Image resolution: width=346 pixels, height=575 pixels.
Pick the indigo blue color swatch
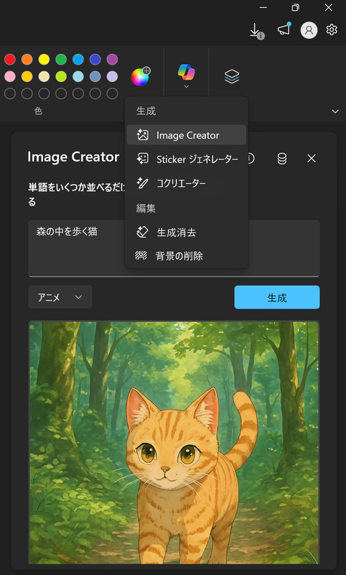coord(95,59)
